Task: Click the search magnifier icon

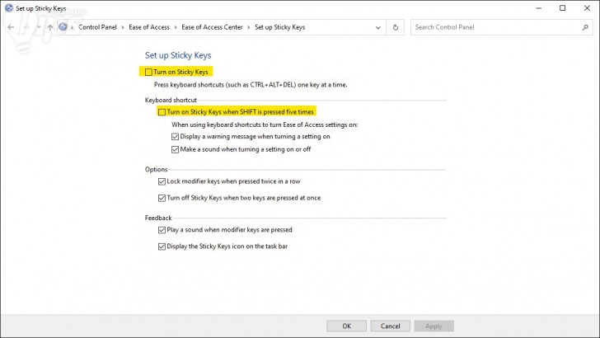Action: (585, 27)
